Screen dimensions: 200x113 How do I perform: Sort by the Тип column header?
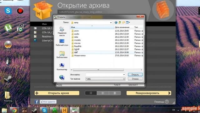(x=138, y=27)
